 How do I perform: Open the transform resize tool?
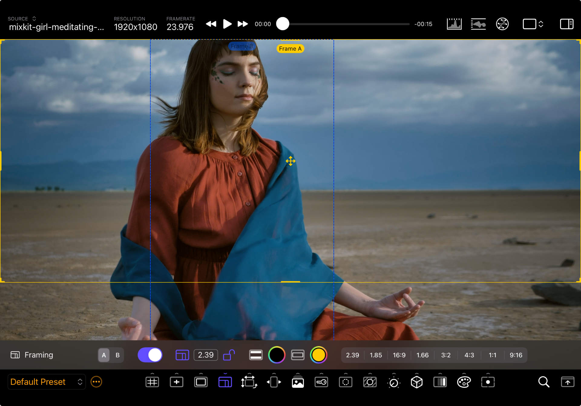click(x=249, y=382)
